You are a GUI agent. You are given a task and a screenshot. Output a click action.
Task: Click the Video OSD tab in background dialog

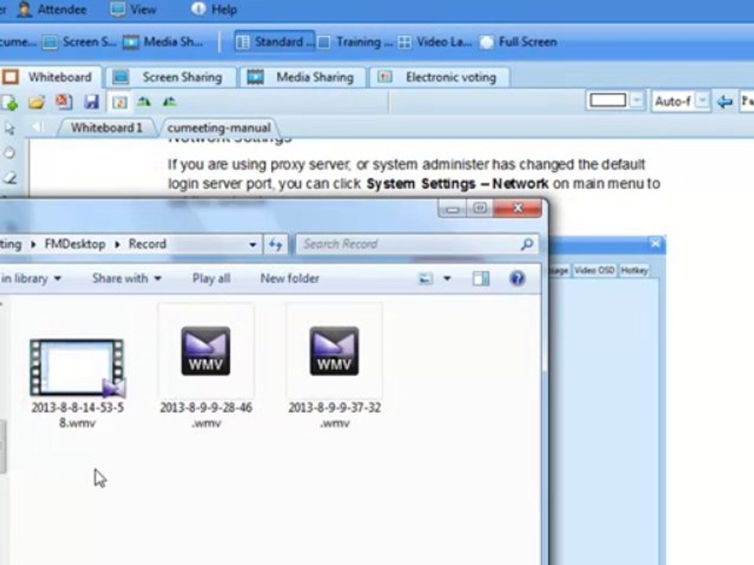pyautogui.click(x=594, y=271)
